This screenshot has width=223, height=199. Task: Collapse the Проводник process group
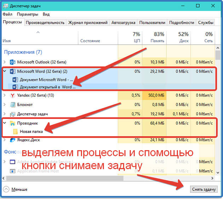[x=5, y=123]
